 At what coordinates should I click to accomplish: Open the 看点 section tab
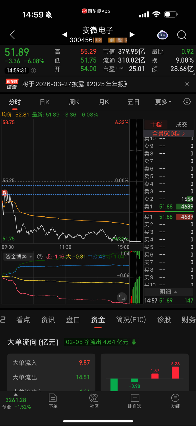tap(23, 320)
